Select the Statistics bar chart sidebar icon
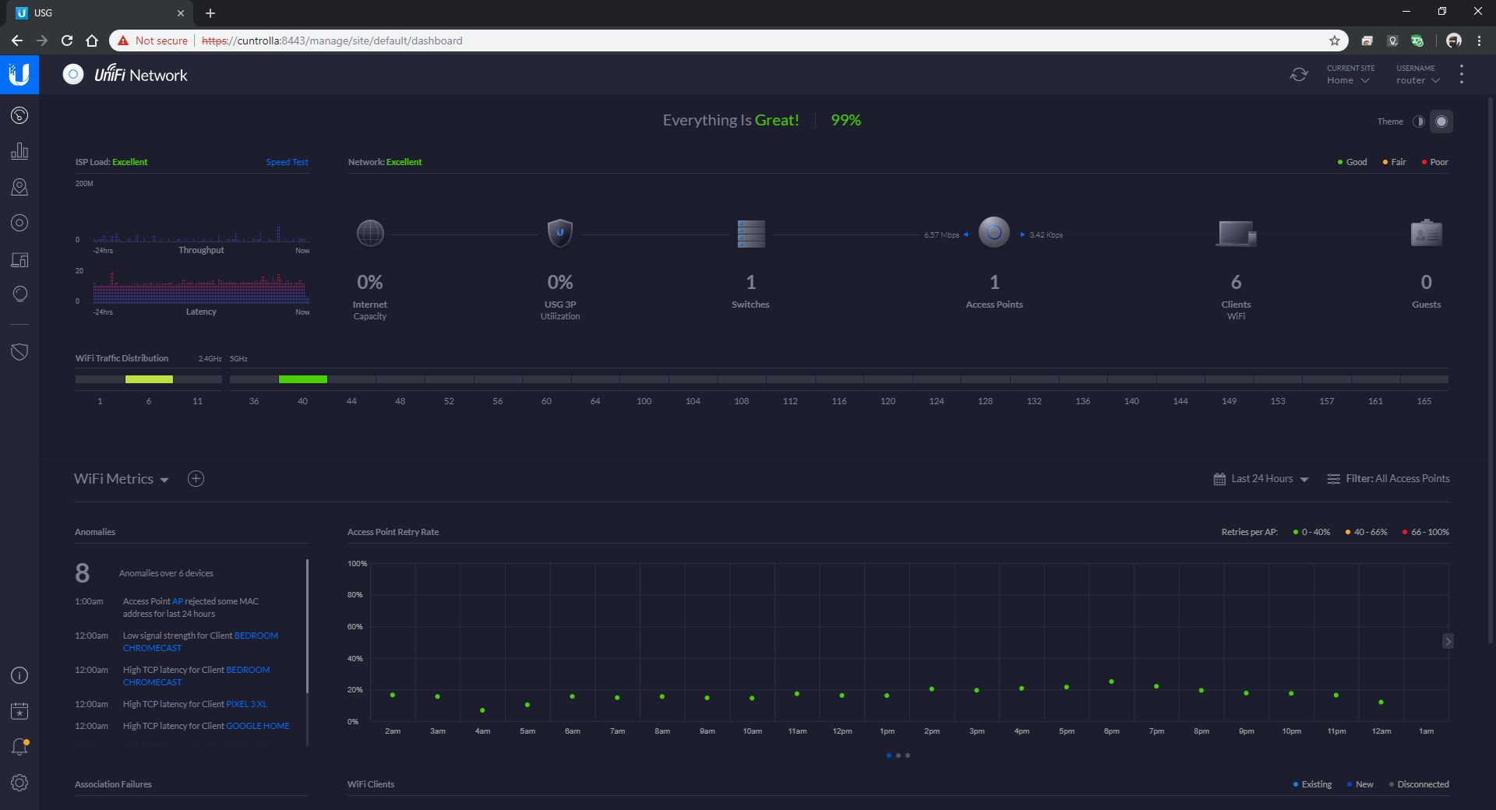Screen dimensions: 1496x810 (19, 151)
